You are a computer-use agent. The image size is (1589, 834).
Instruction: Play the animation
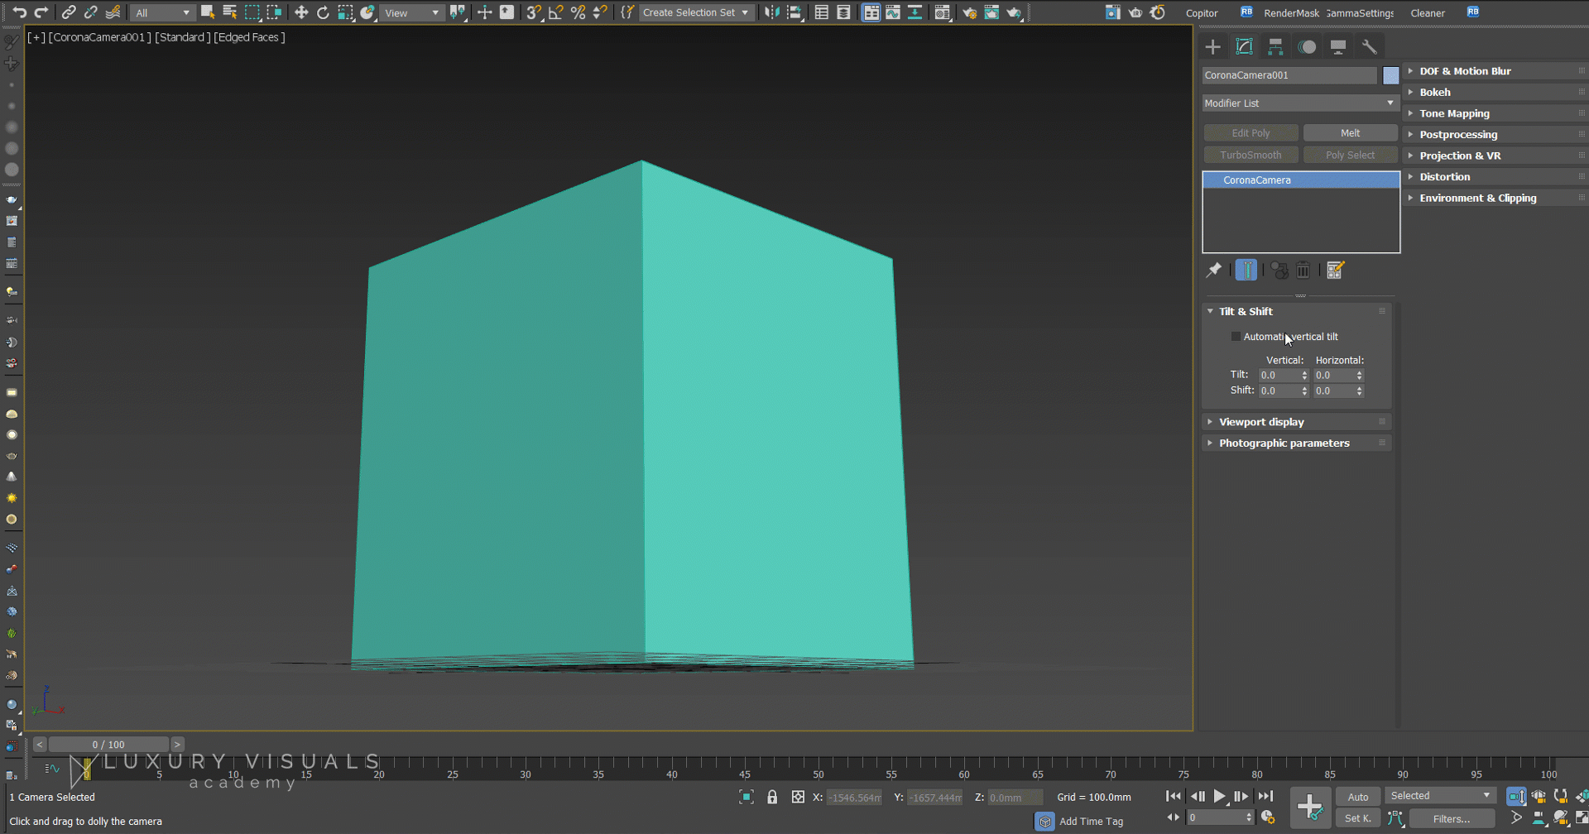[1219, 797]
